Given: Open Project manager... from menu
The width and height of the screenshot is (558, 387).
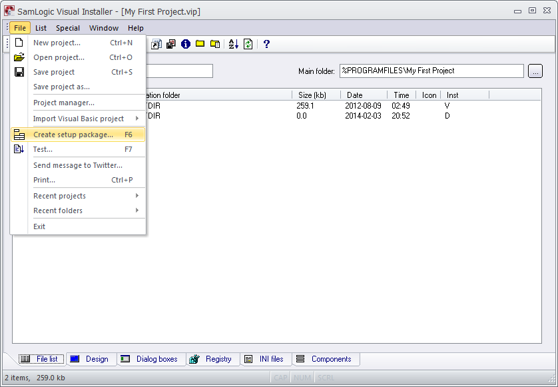Looking at the screenshot, I should [x=78, y=103].
